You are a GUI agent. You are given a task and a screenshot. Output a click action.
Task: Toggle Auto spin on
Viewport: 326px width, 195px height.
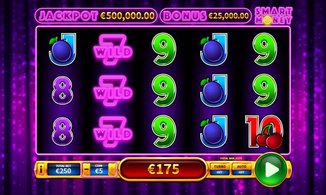[241, 169]
